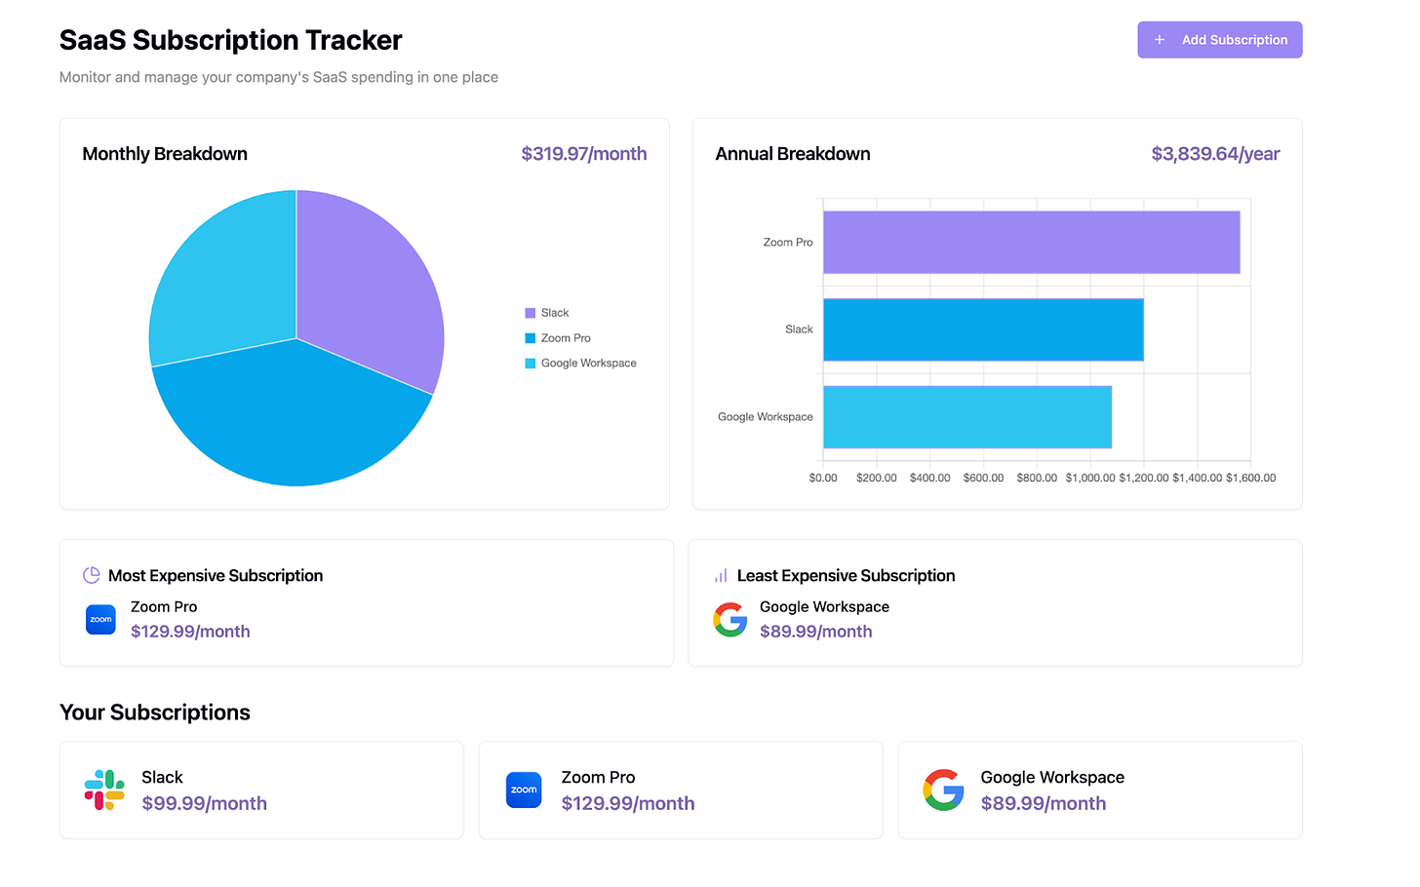Click the plus icon in Add Subscription
This screenshot has width=1420, height=887.
pyautogui.click(x=1160, y=40)
